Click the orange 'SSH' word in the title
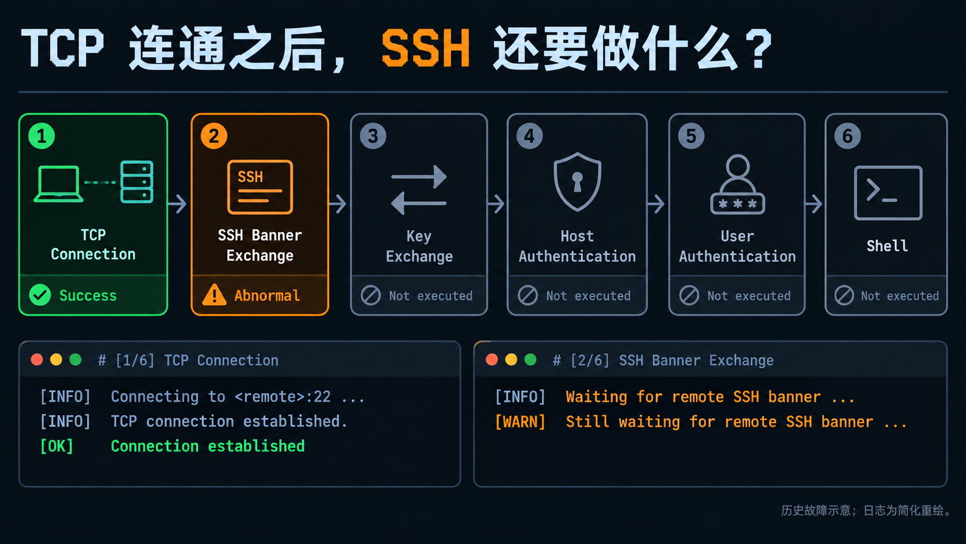The height and width of the screenshot is (544, 966). (426, 49)
